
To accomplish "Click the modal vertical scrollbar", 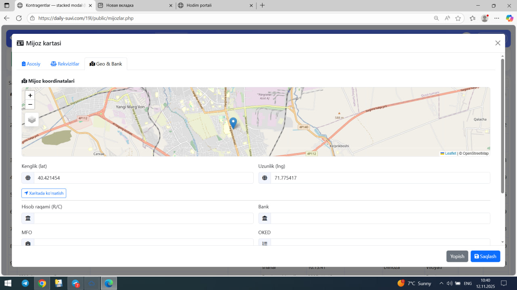I will (x=502, y=125).
